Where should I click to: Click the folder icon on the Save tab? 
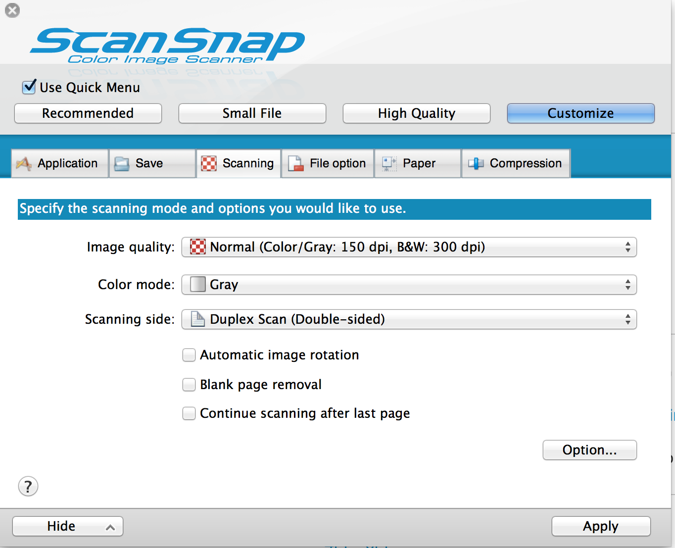pyautogui.click(x=121, y=163)
